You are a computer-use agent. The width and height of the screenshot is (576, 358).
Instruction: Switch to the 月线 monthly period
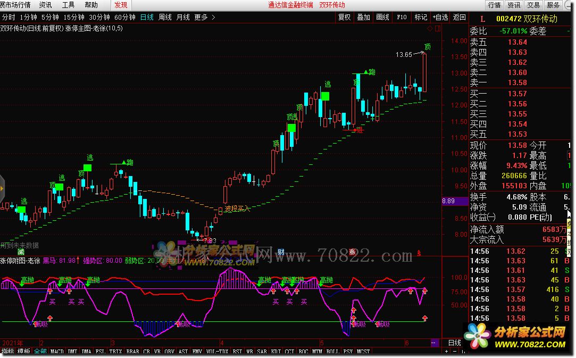pos(183,17)
